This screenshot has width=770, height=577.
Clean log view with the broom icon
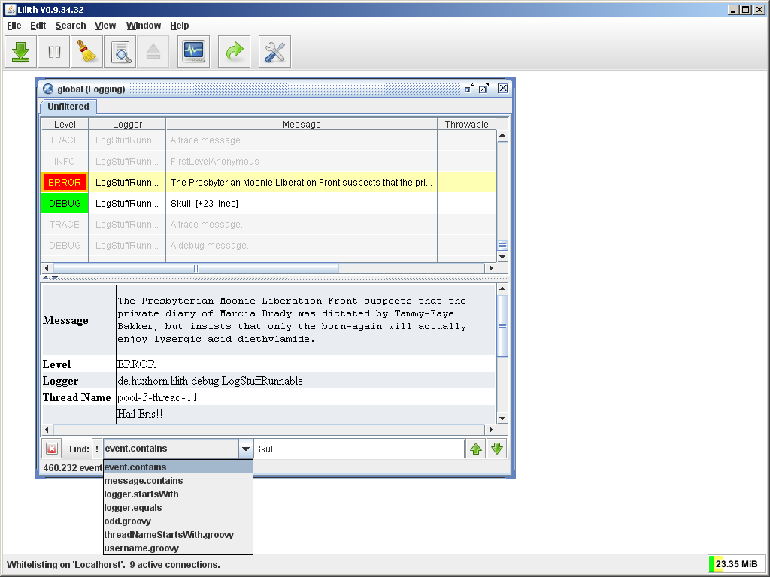[86, 51]
